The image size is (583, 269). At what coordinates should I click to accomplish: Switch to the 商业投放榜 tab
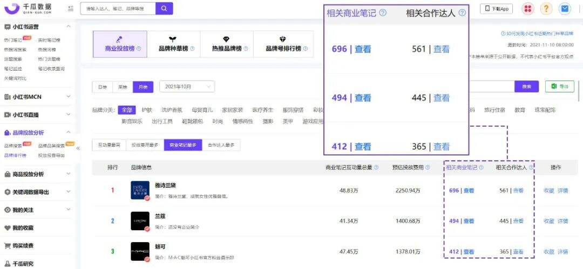[x=120, y=44]
